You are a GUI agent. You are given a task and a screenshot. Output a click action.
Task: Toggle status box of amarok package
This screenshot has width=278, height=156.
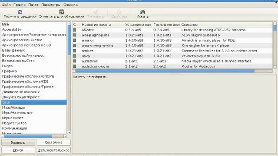75,40
